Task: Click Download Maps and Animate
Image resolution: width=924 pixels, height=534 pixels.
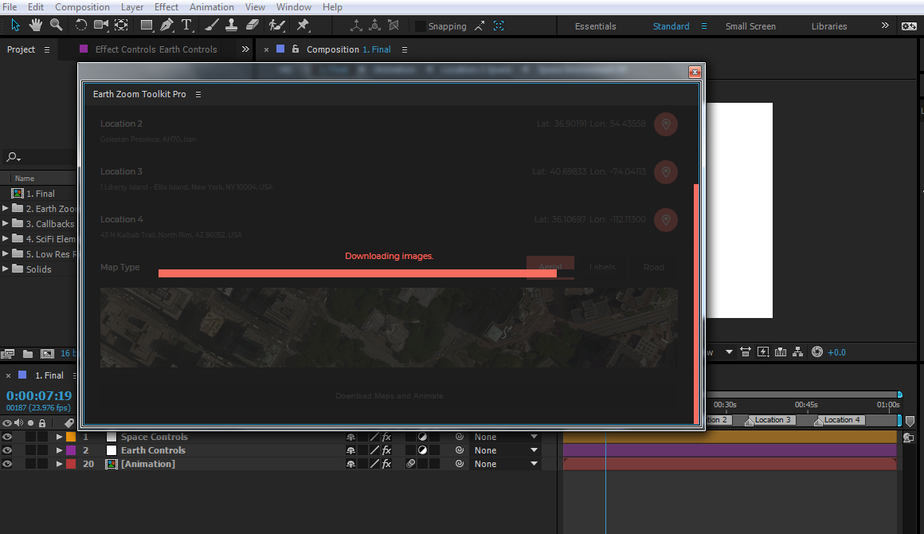Action: coord(389,395)
